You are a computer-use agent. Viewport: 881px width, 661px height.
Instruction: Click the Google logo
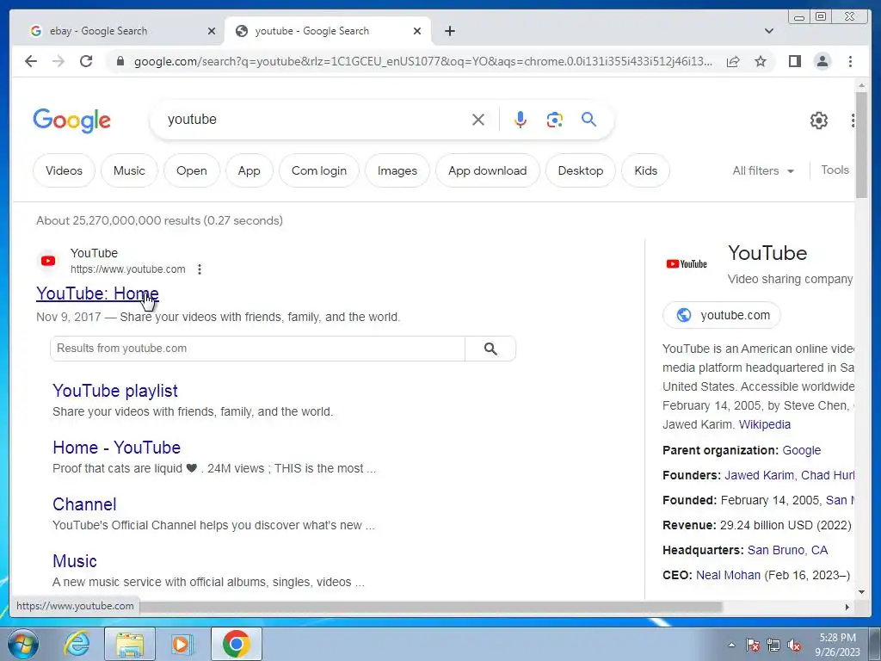click(x=72, y=120)
